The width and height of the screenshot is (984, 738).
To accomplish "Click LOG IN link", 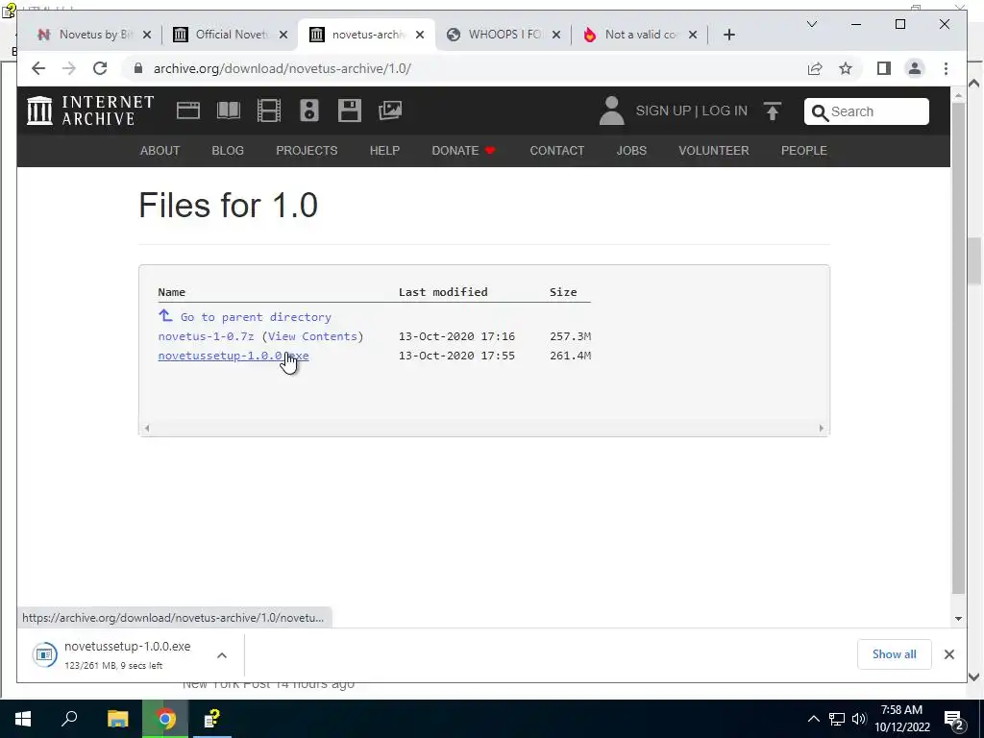I will 725,111.
